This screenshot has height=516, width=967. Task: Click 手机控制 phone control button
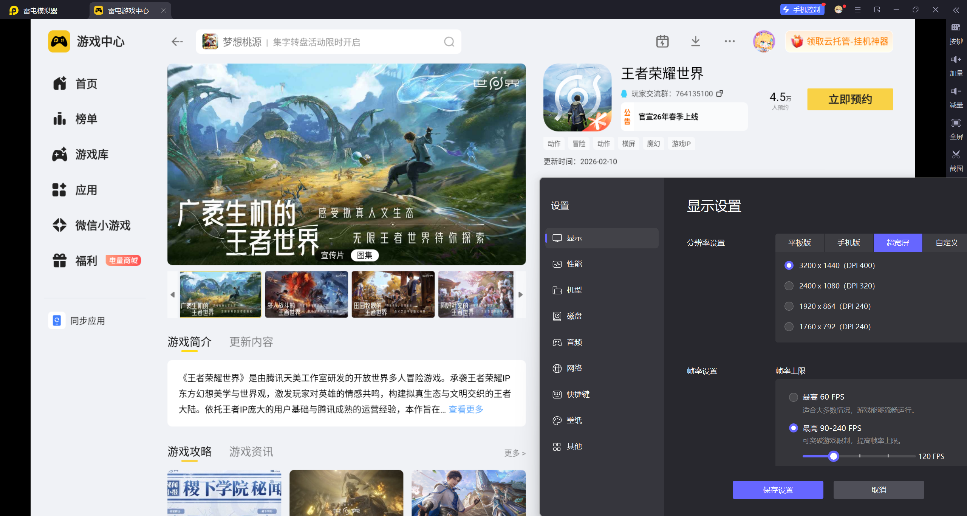[802, 10]
